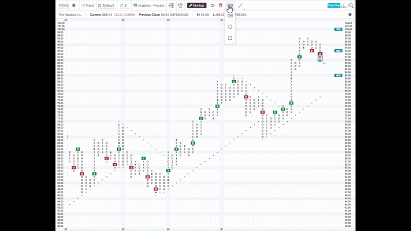
Task: Download the chart
Action: (x=344, y=6)
